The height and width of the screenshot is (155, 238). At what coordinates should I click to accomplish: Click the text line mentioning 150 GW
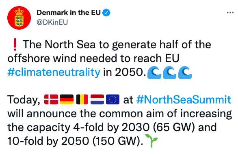click(75, 141)
